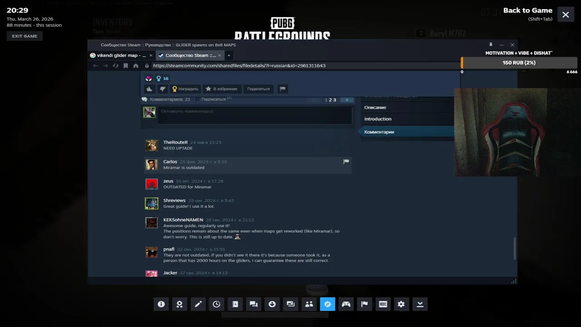The height and width of the screenshot is (327, 581).
Task: Click the 150 RUB donation progress bar
Action: tap(519, 63)
